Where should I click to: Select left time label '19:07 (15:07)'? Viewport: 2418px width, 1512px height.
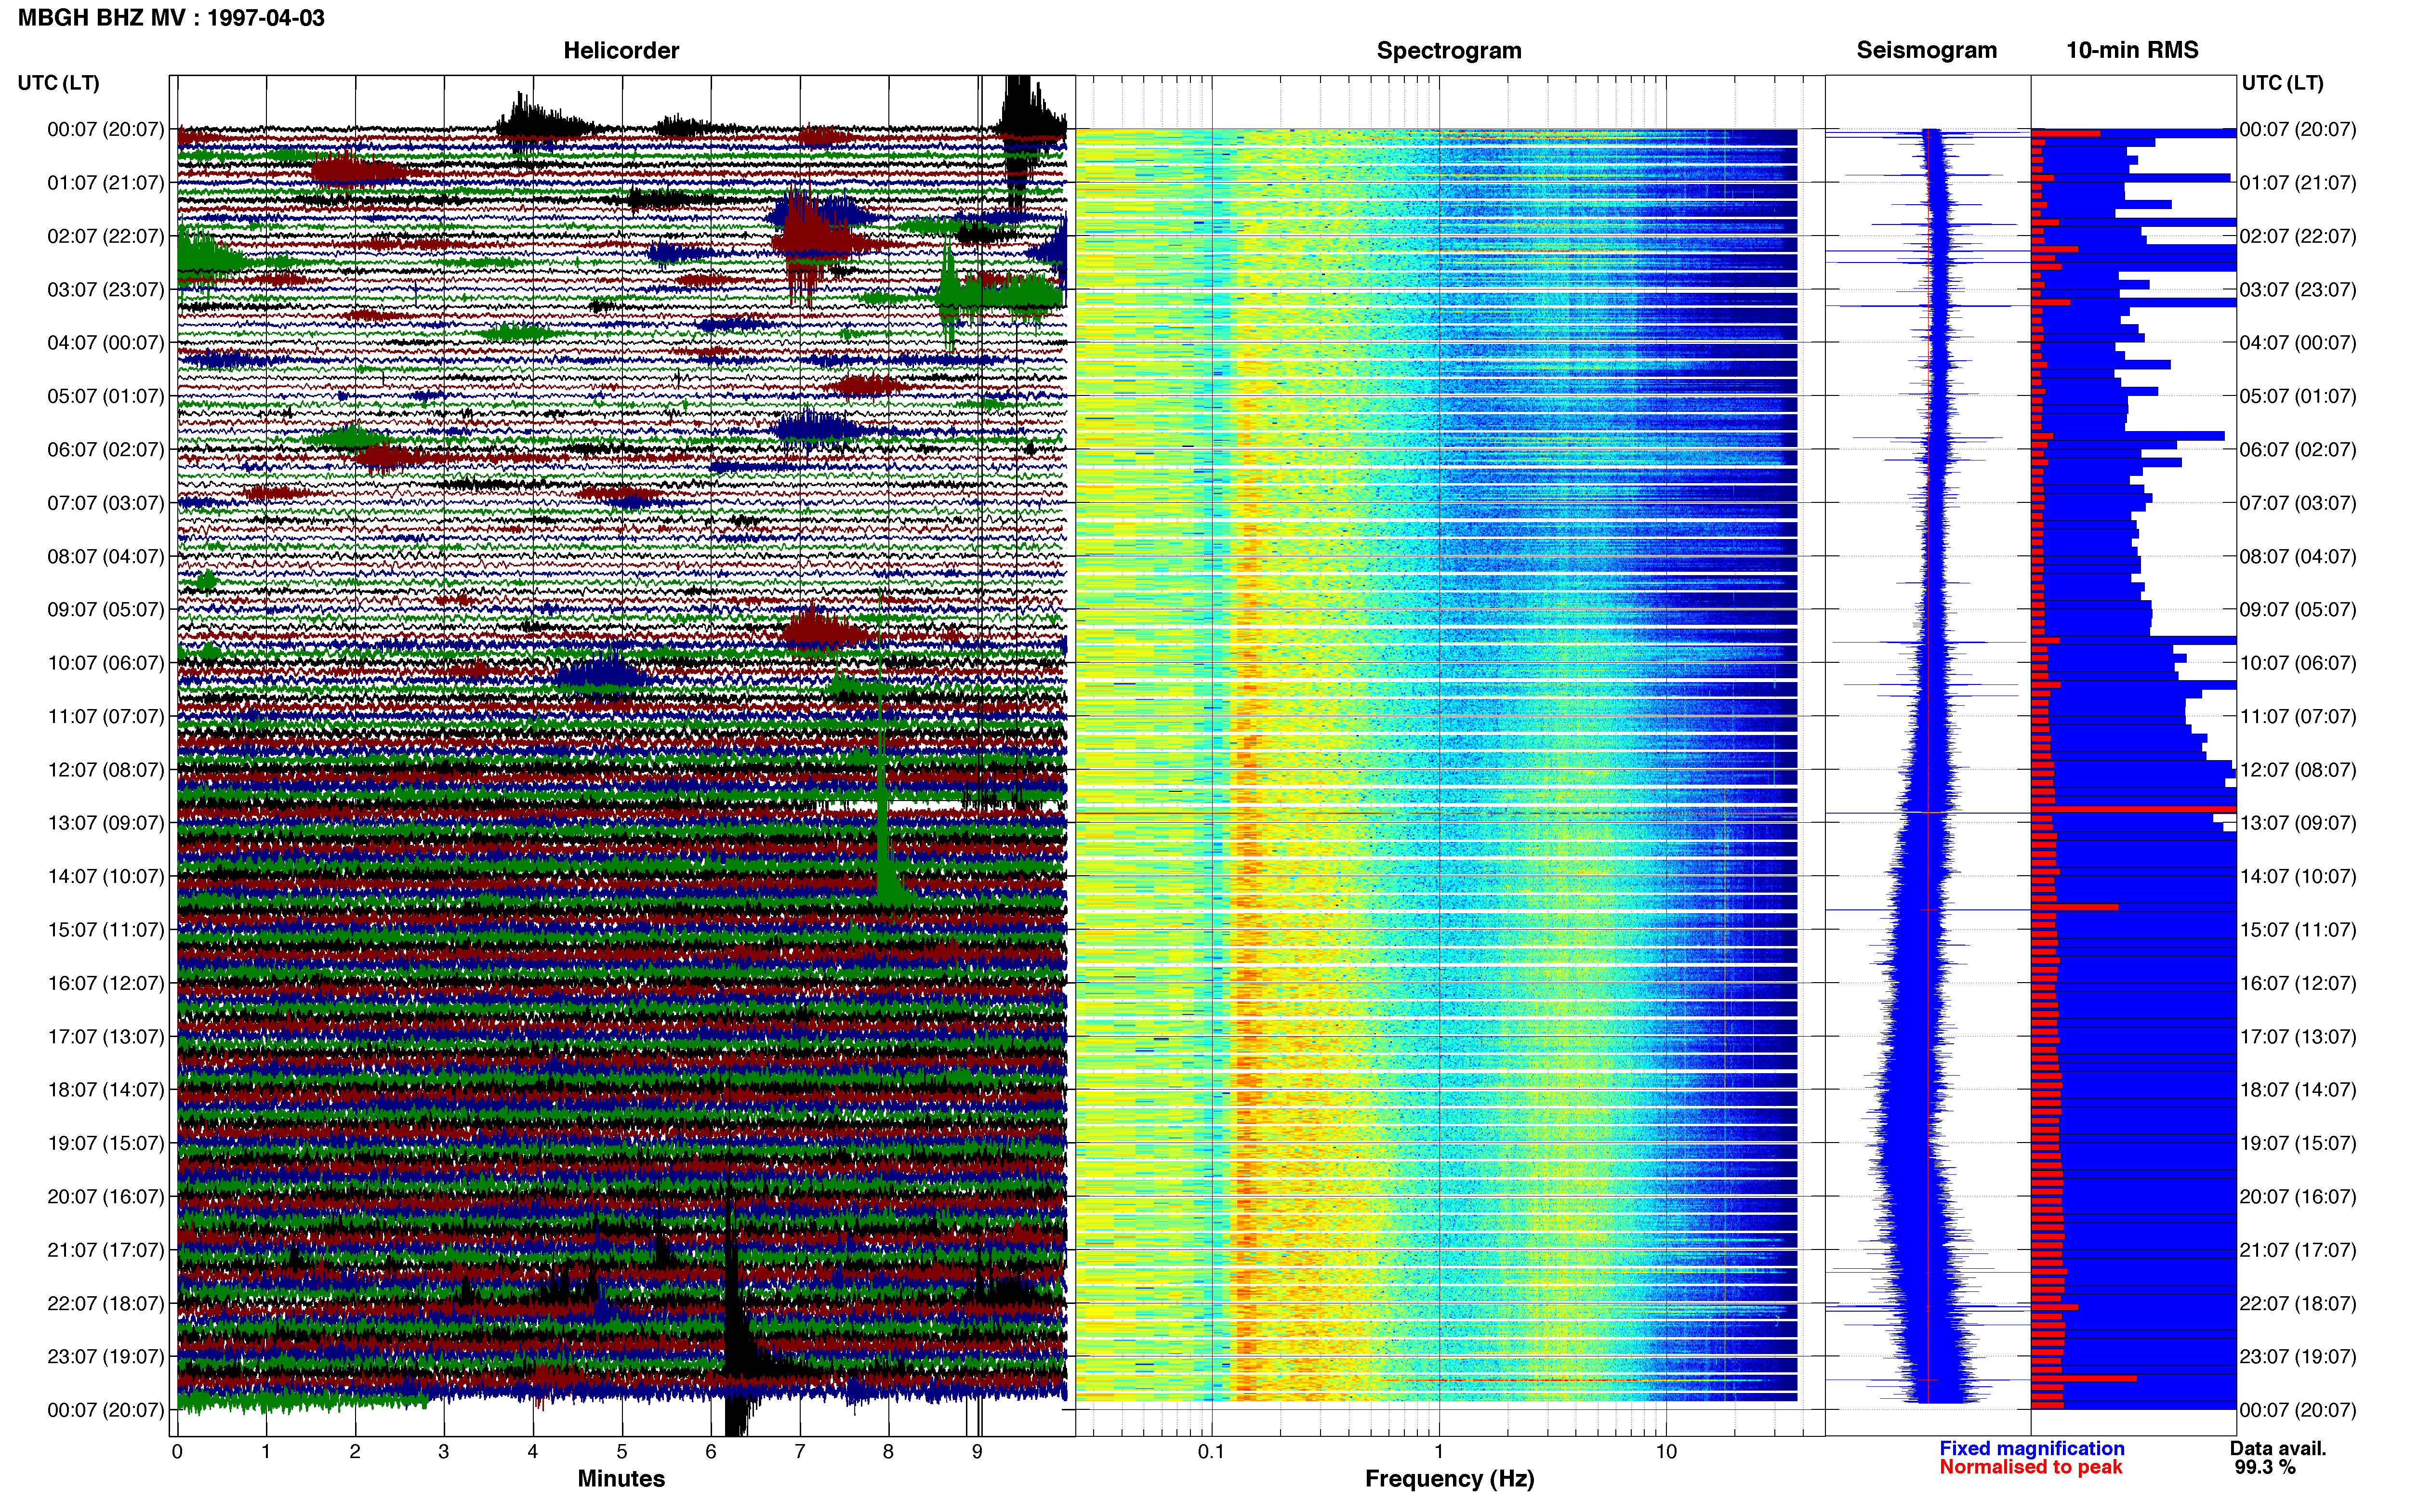[x=106, y=1143]
